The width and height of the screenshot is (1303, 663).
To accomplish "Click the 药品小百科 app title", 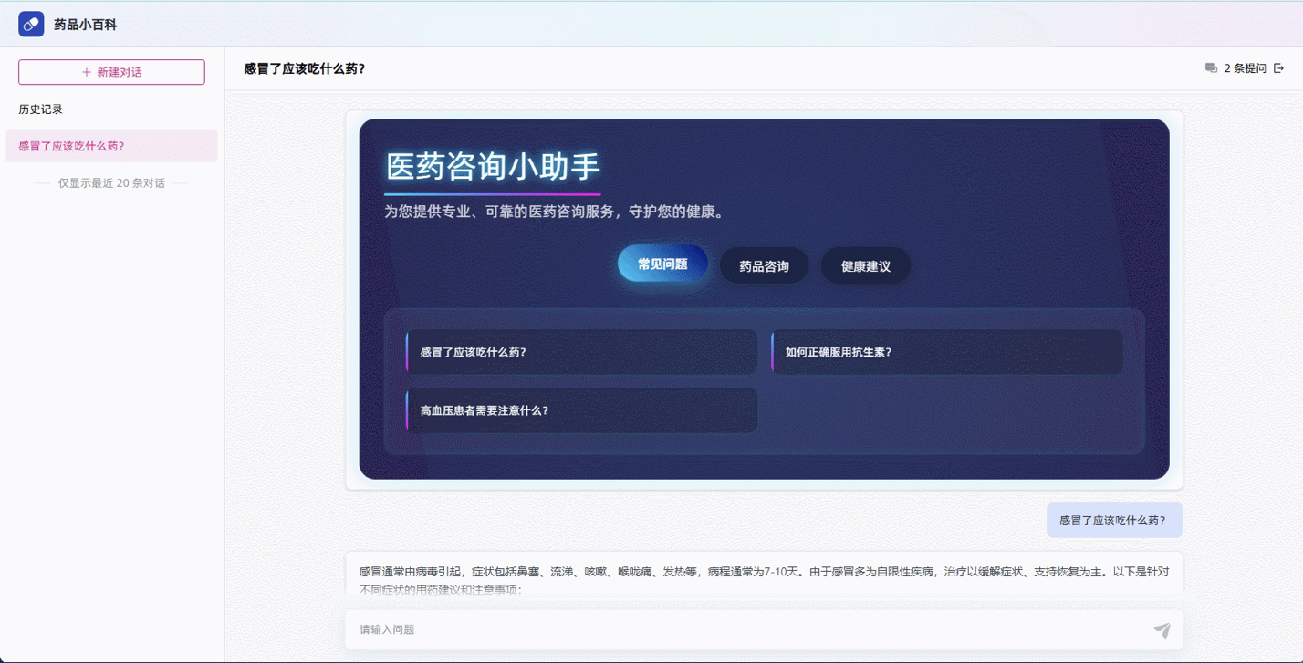I will (x=85, y=25).
